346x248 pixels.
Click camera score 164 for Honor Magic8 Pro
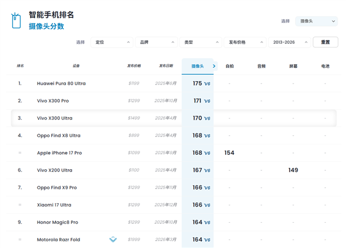[197, 222]
